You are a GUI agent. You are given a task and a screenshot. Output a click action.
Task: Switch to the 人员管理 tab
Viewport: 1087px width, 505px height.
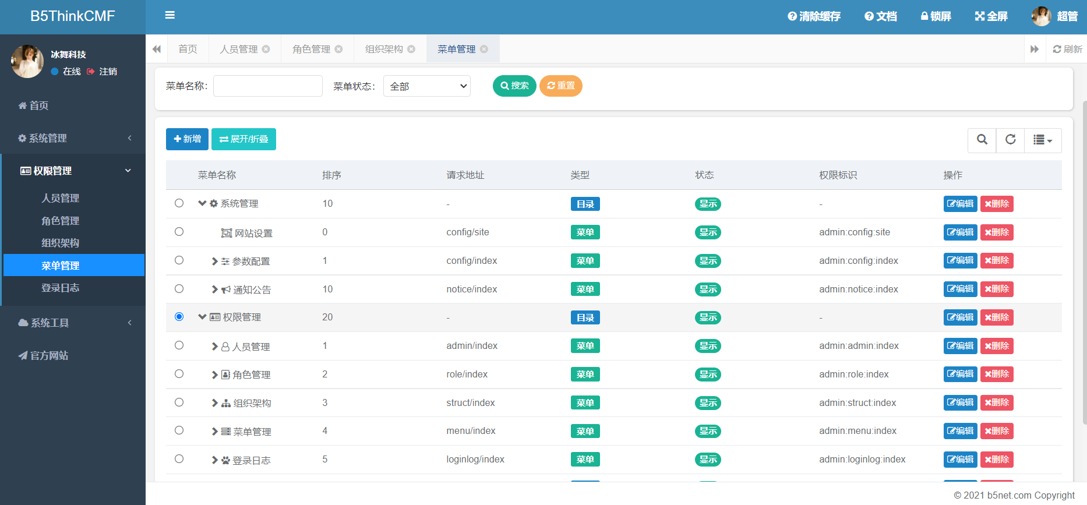click(x=239, y=49)
